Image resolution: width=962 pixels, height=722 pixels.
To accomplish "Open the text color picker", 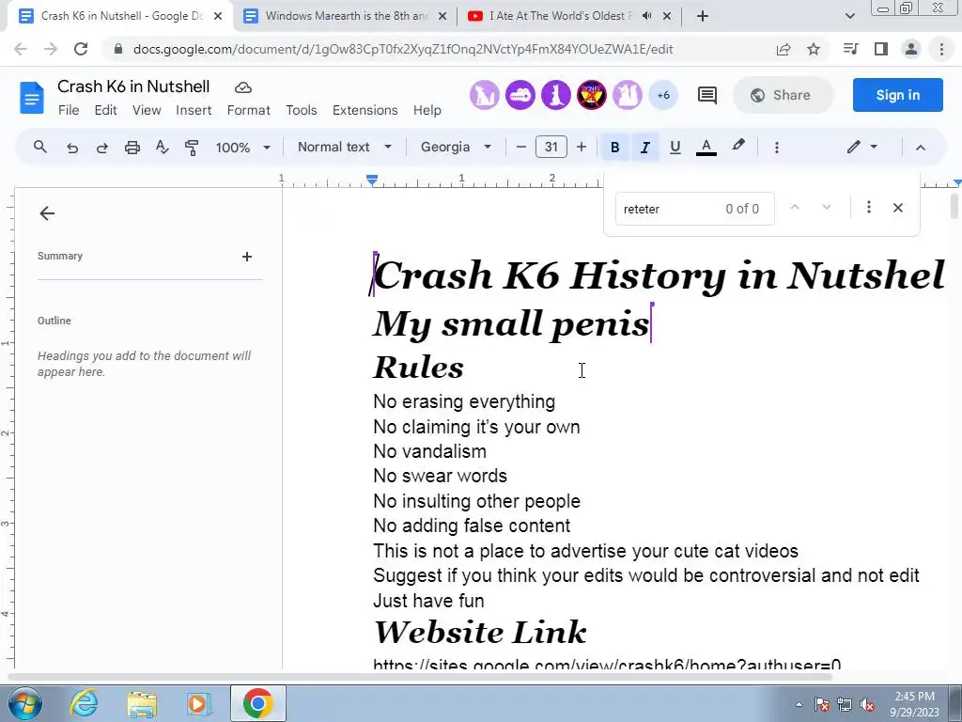I will click(x=706, y=148).
